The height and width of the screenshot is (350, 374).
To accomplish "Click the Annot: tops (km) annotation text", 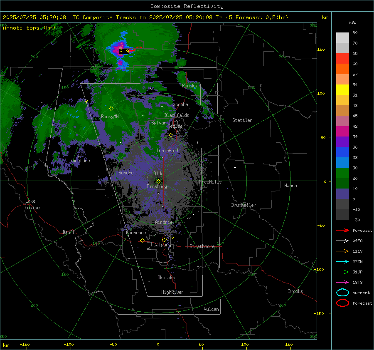I will 29,28.
